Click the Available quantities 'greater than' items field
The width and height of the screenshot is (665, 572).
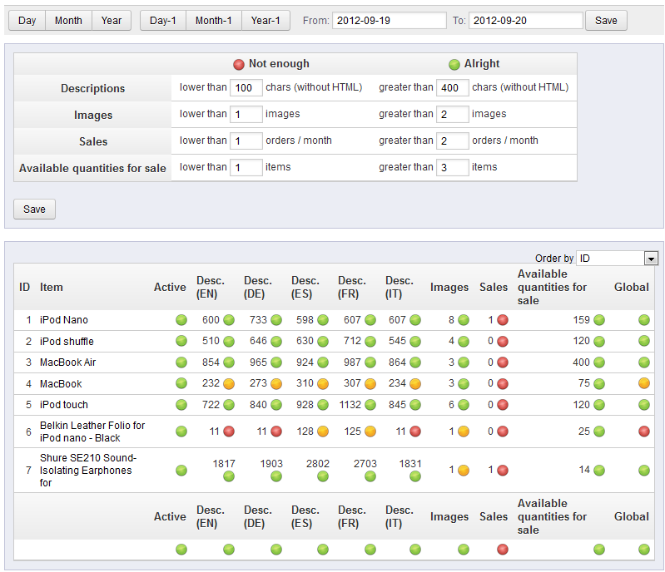point(453,167)
